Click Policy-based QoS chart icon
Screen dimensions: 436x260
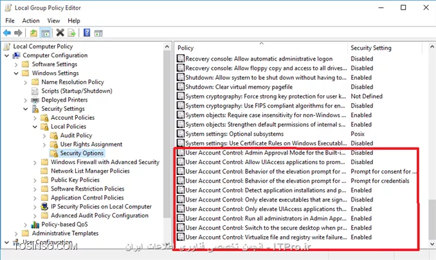pyautogui.click(x=35, y=225)
